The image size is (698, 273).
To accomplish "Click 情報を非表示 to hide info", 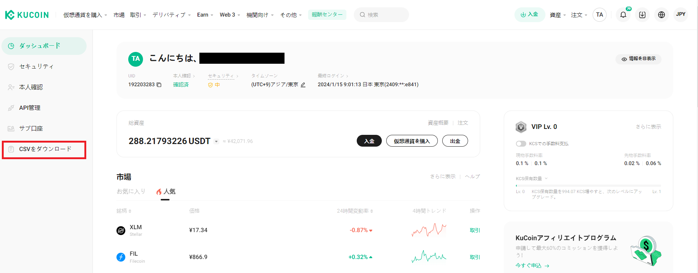I will 638,59.
